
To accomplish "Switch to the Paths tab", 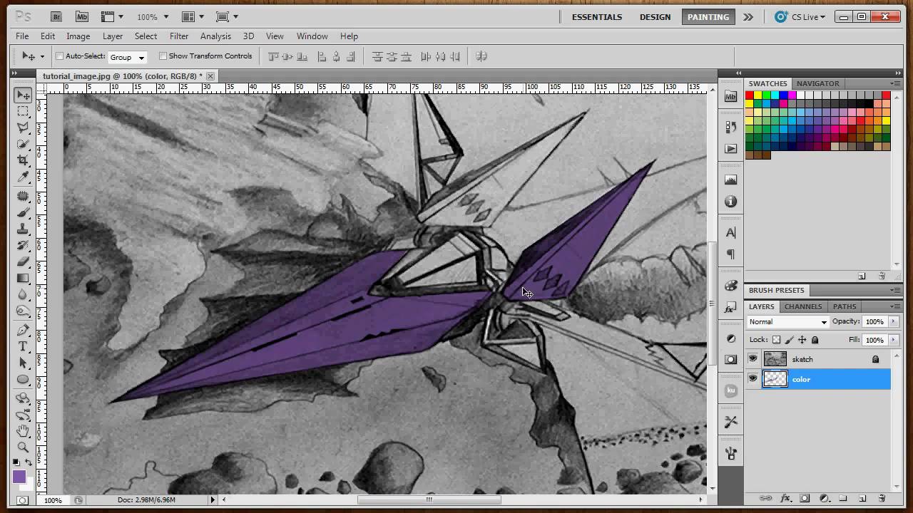I will click(x=845, y=306).
